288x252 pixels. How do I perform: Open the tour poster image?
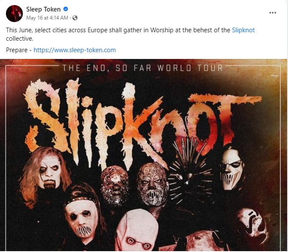(144, 155)
